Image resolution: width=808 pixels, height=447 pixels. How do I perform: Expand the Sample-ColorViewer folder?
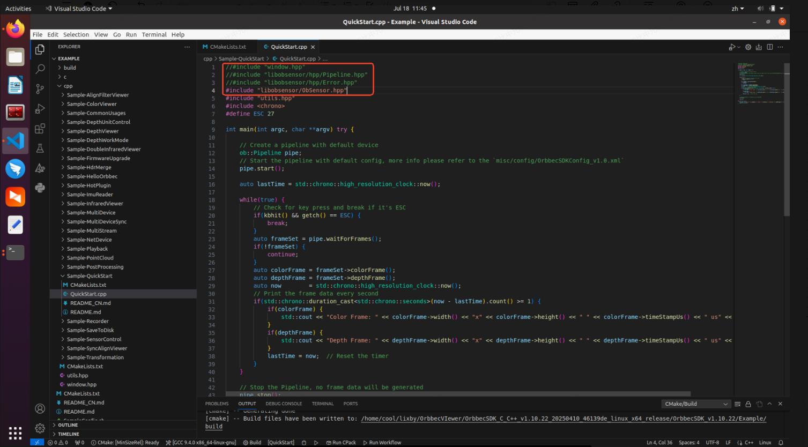pyautogui.click(x=91, y=104)
